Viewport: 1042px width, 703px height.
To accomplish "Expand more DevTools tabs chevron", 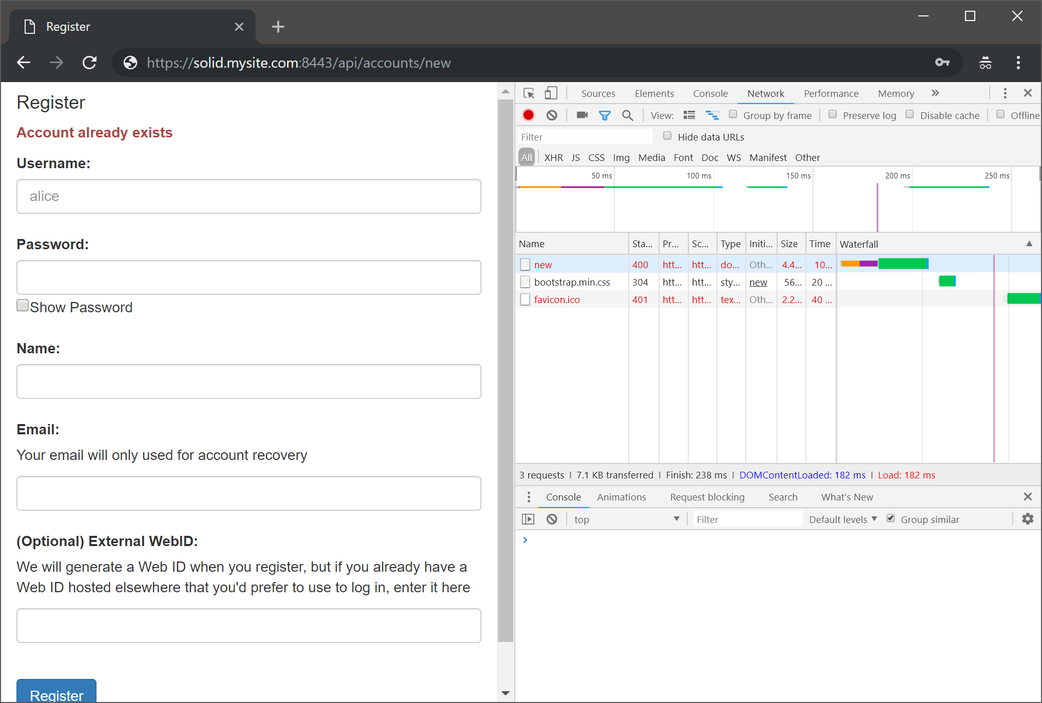I will coord(935,93).
